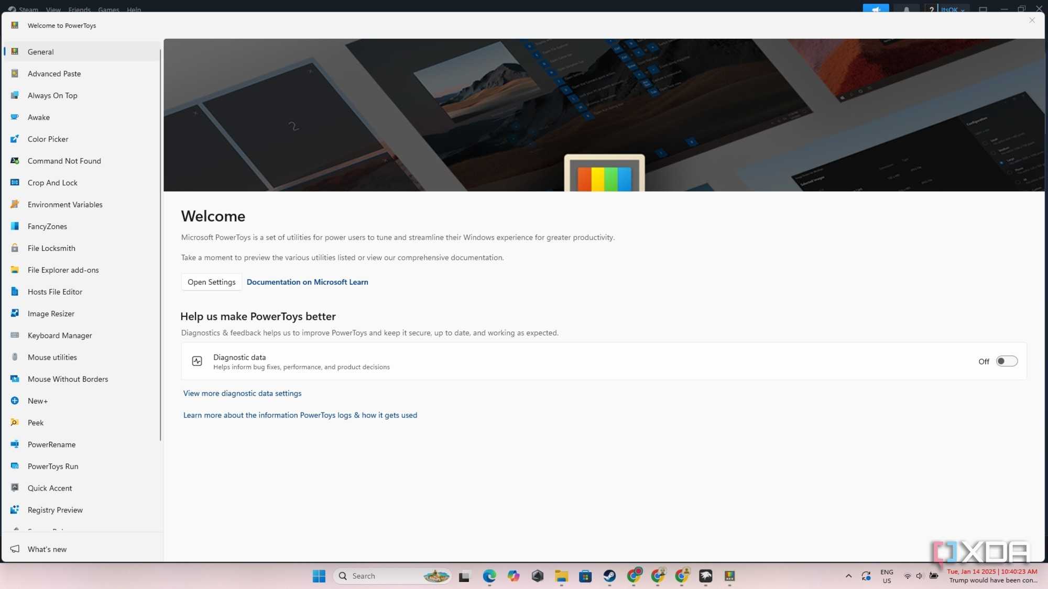Select Mouse utilities entry
The width and height of the screenshot is (1048, 589).
coord(81,357)
